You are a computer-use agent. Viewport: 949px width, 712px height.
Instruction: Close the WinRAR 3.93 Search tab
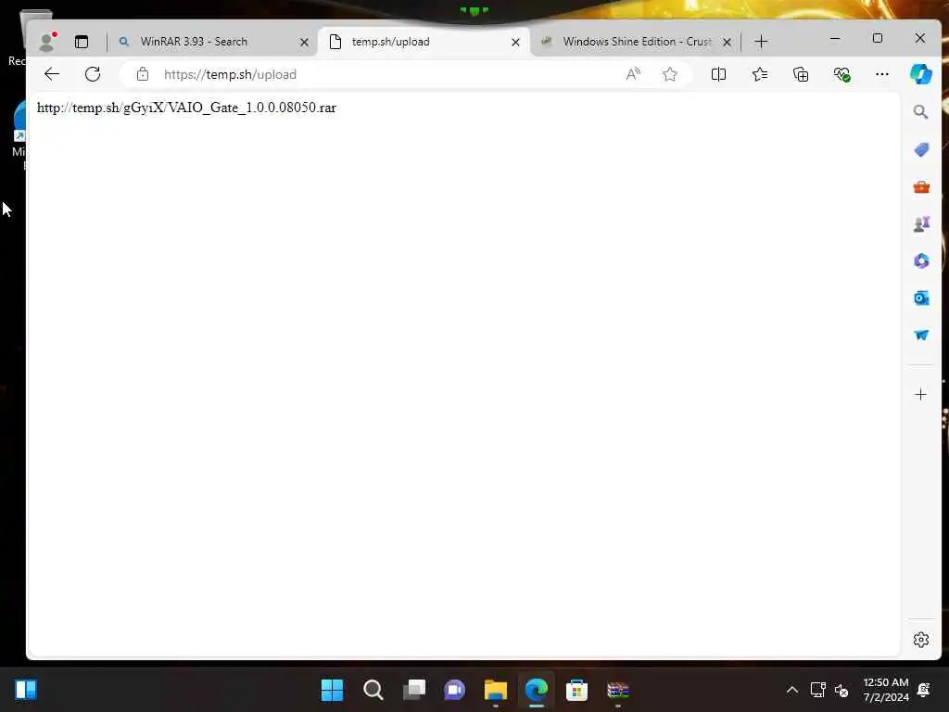(x=304, y=42)
